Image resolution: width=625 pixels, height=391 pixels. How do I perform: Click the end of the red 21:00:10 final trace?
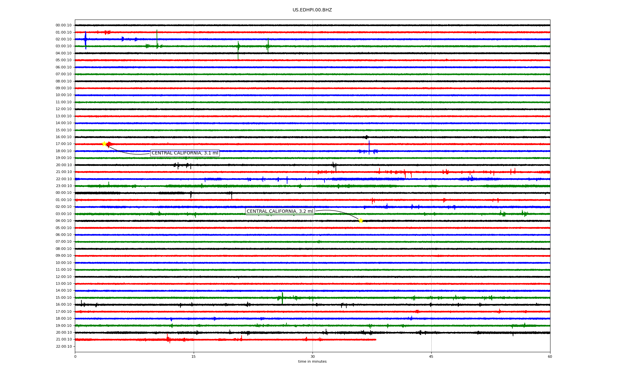click(375, 340)
